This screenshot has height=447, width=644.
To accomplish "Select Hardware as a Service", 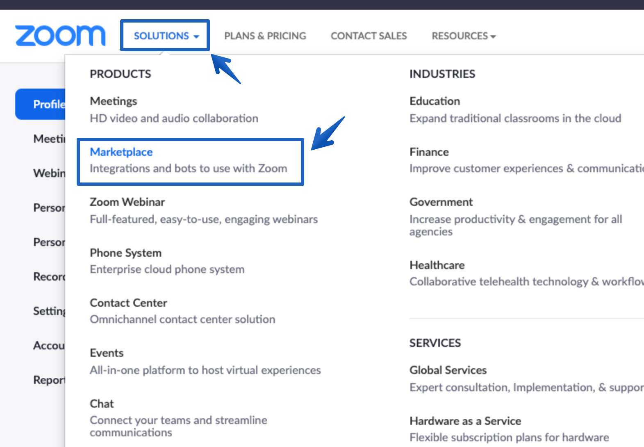I will tap(465, 421).
